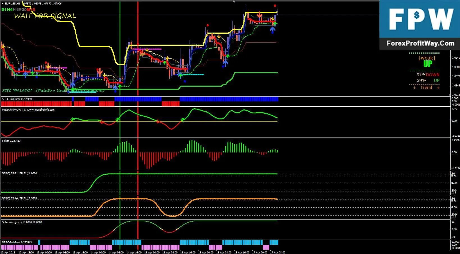Screen dimensions: 460x254
Task: Toggle the H4 timeframe indicator
Action: coord(10,9)
